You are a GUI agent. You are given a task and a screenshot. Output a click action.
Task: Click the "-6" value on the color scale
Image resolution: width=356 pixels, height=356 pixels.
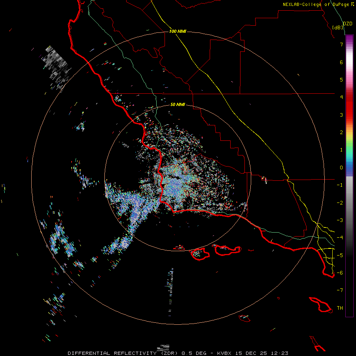tap(340, 273)
